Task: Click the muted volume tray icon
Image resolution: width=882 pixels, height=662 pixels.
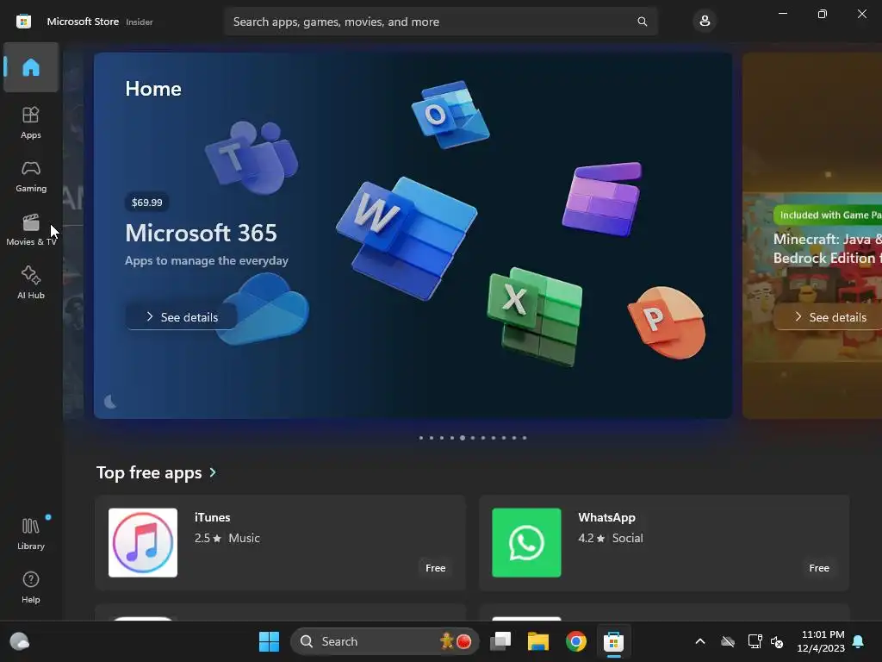Action: (x=778, y=641)
